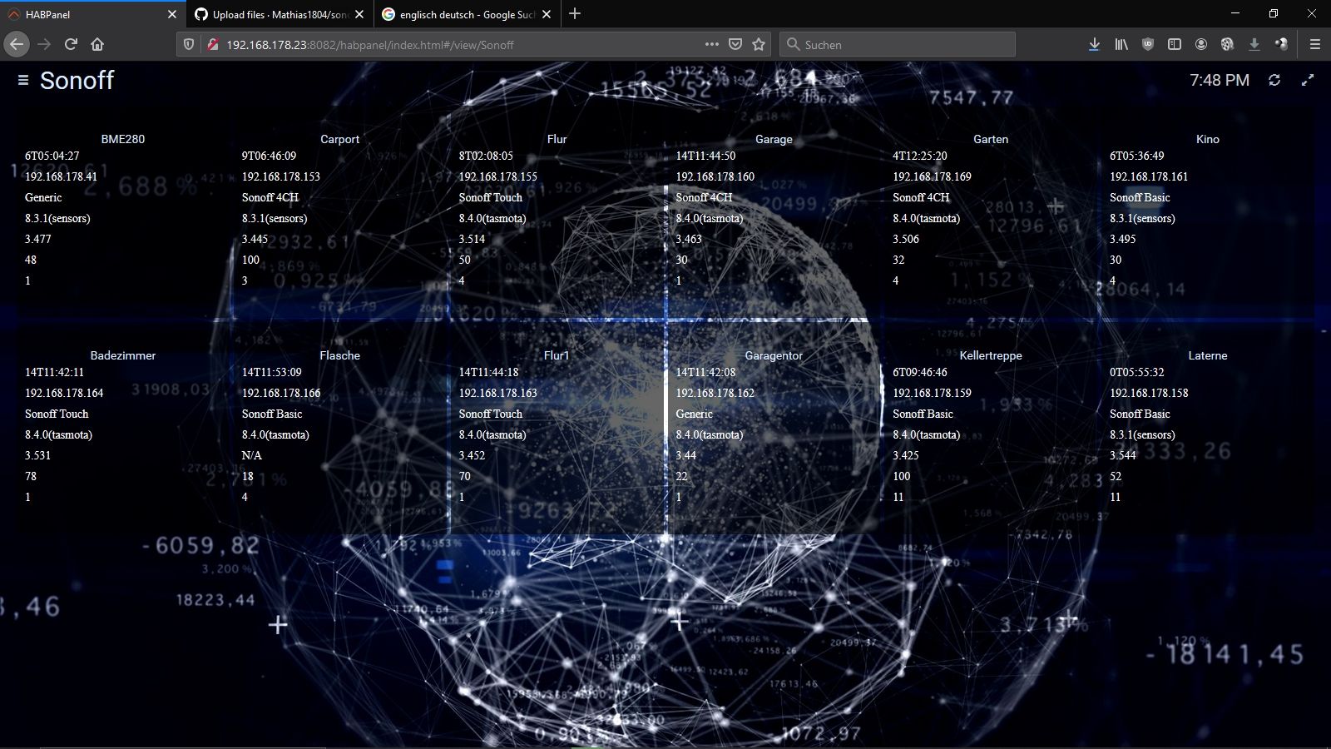Click the uptime value 6T05:04:27
Image resolution: width=1331 pixels, height=749 pixels.
click(52, 156)
